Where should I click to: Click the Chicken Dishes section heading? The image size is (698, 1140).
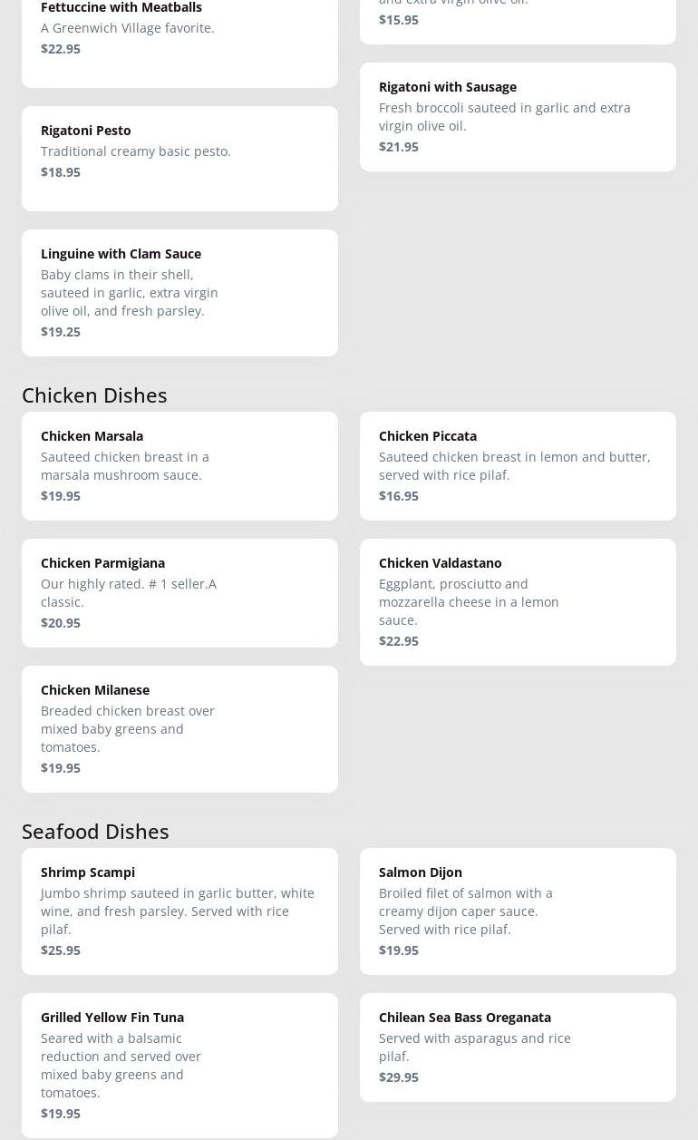[x=94, y=395]
